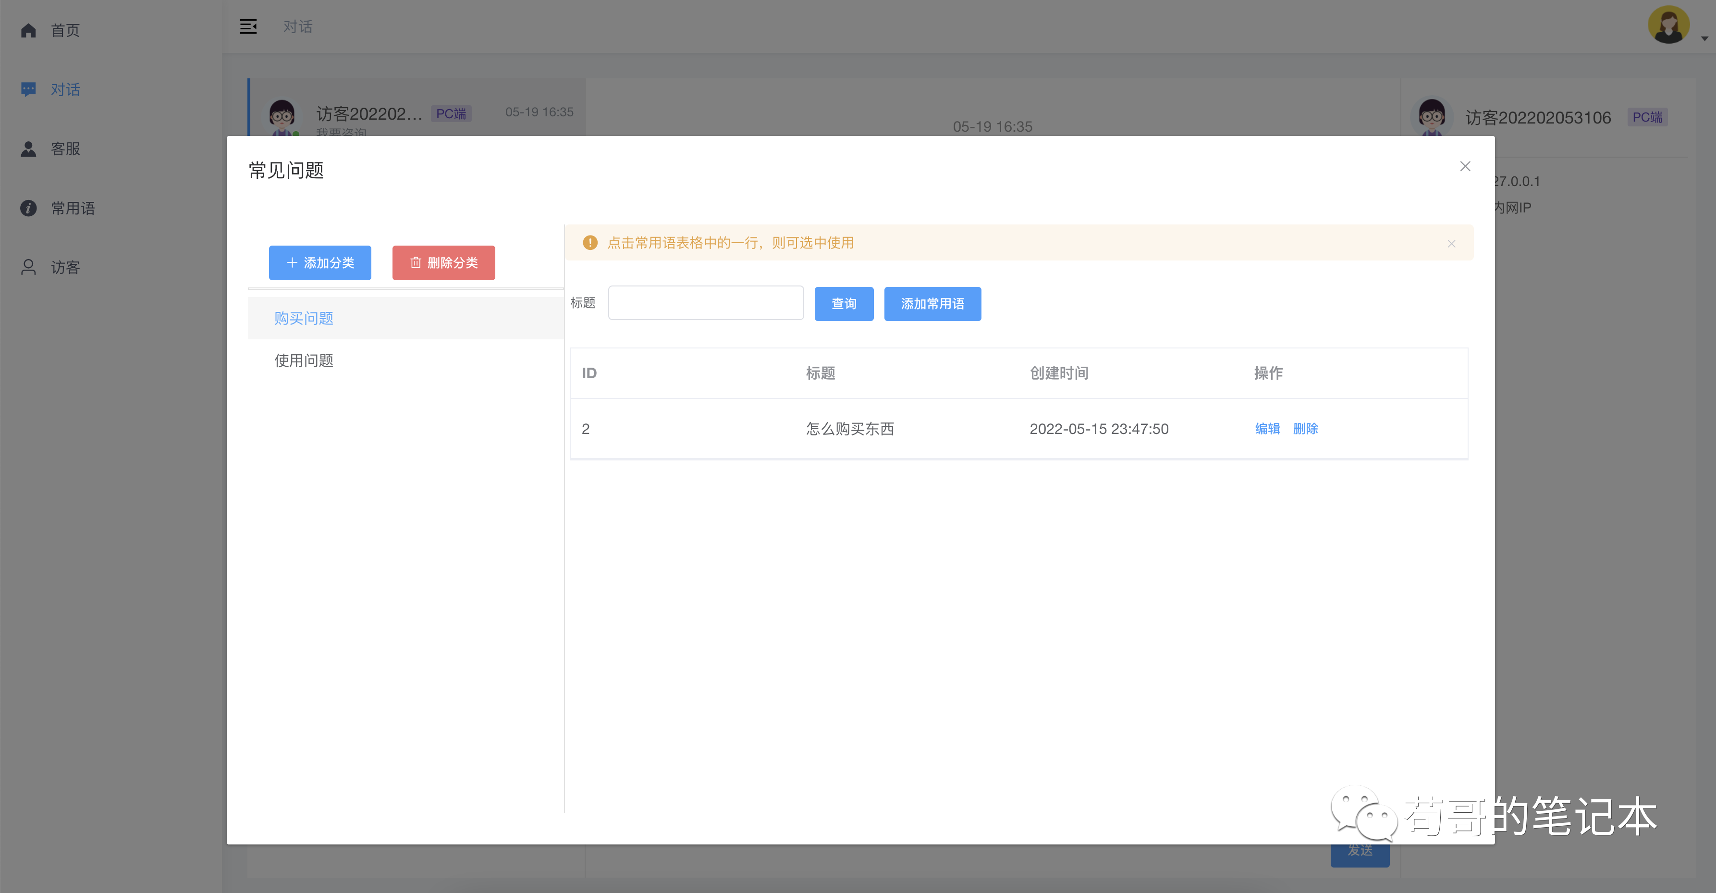The width and height of the screenshot is (1716, 893).
Task: Click the 删除分类 button
Action: [444, 262]
